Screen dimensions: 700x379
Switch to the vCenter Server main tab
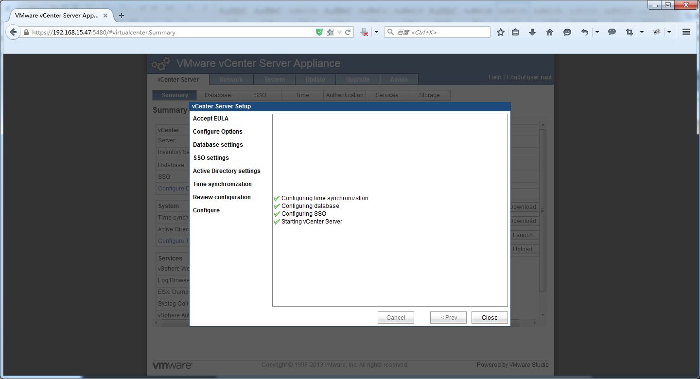[x=178, y=79]
